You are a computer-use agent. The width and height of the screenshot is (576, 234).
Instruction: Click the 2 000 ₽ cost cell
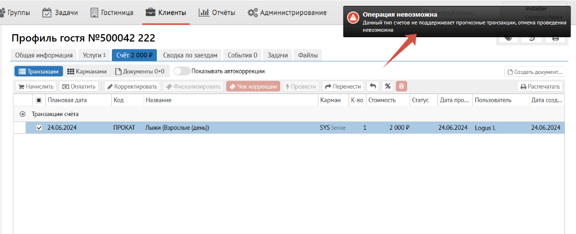[399, 128]
